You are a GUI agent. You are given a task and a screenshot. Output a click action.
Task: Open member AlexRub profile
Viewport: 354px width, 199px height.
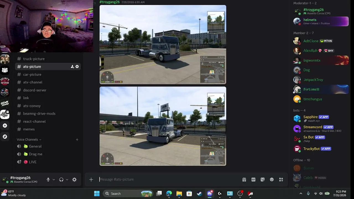(x=321, y=51)
